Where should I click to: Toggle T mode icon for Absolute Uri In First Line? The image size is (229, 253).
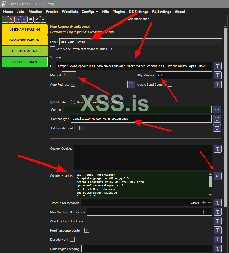218,221
